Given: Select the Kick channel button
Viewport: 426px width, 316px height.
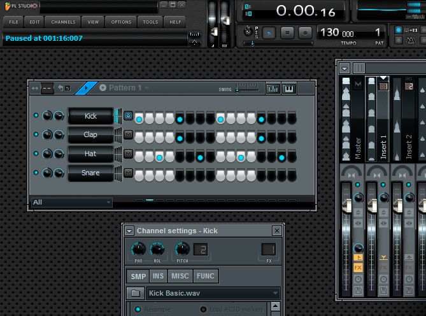Looking at the screenshot, I should [90, 116].
